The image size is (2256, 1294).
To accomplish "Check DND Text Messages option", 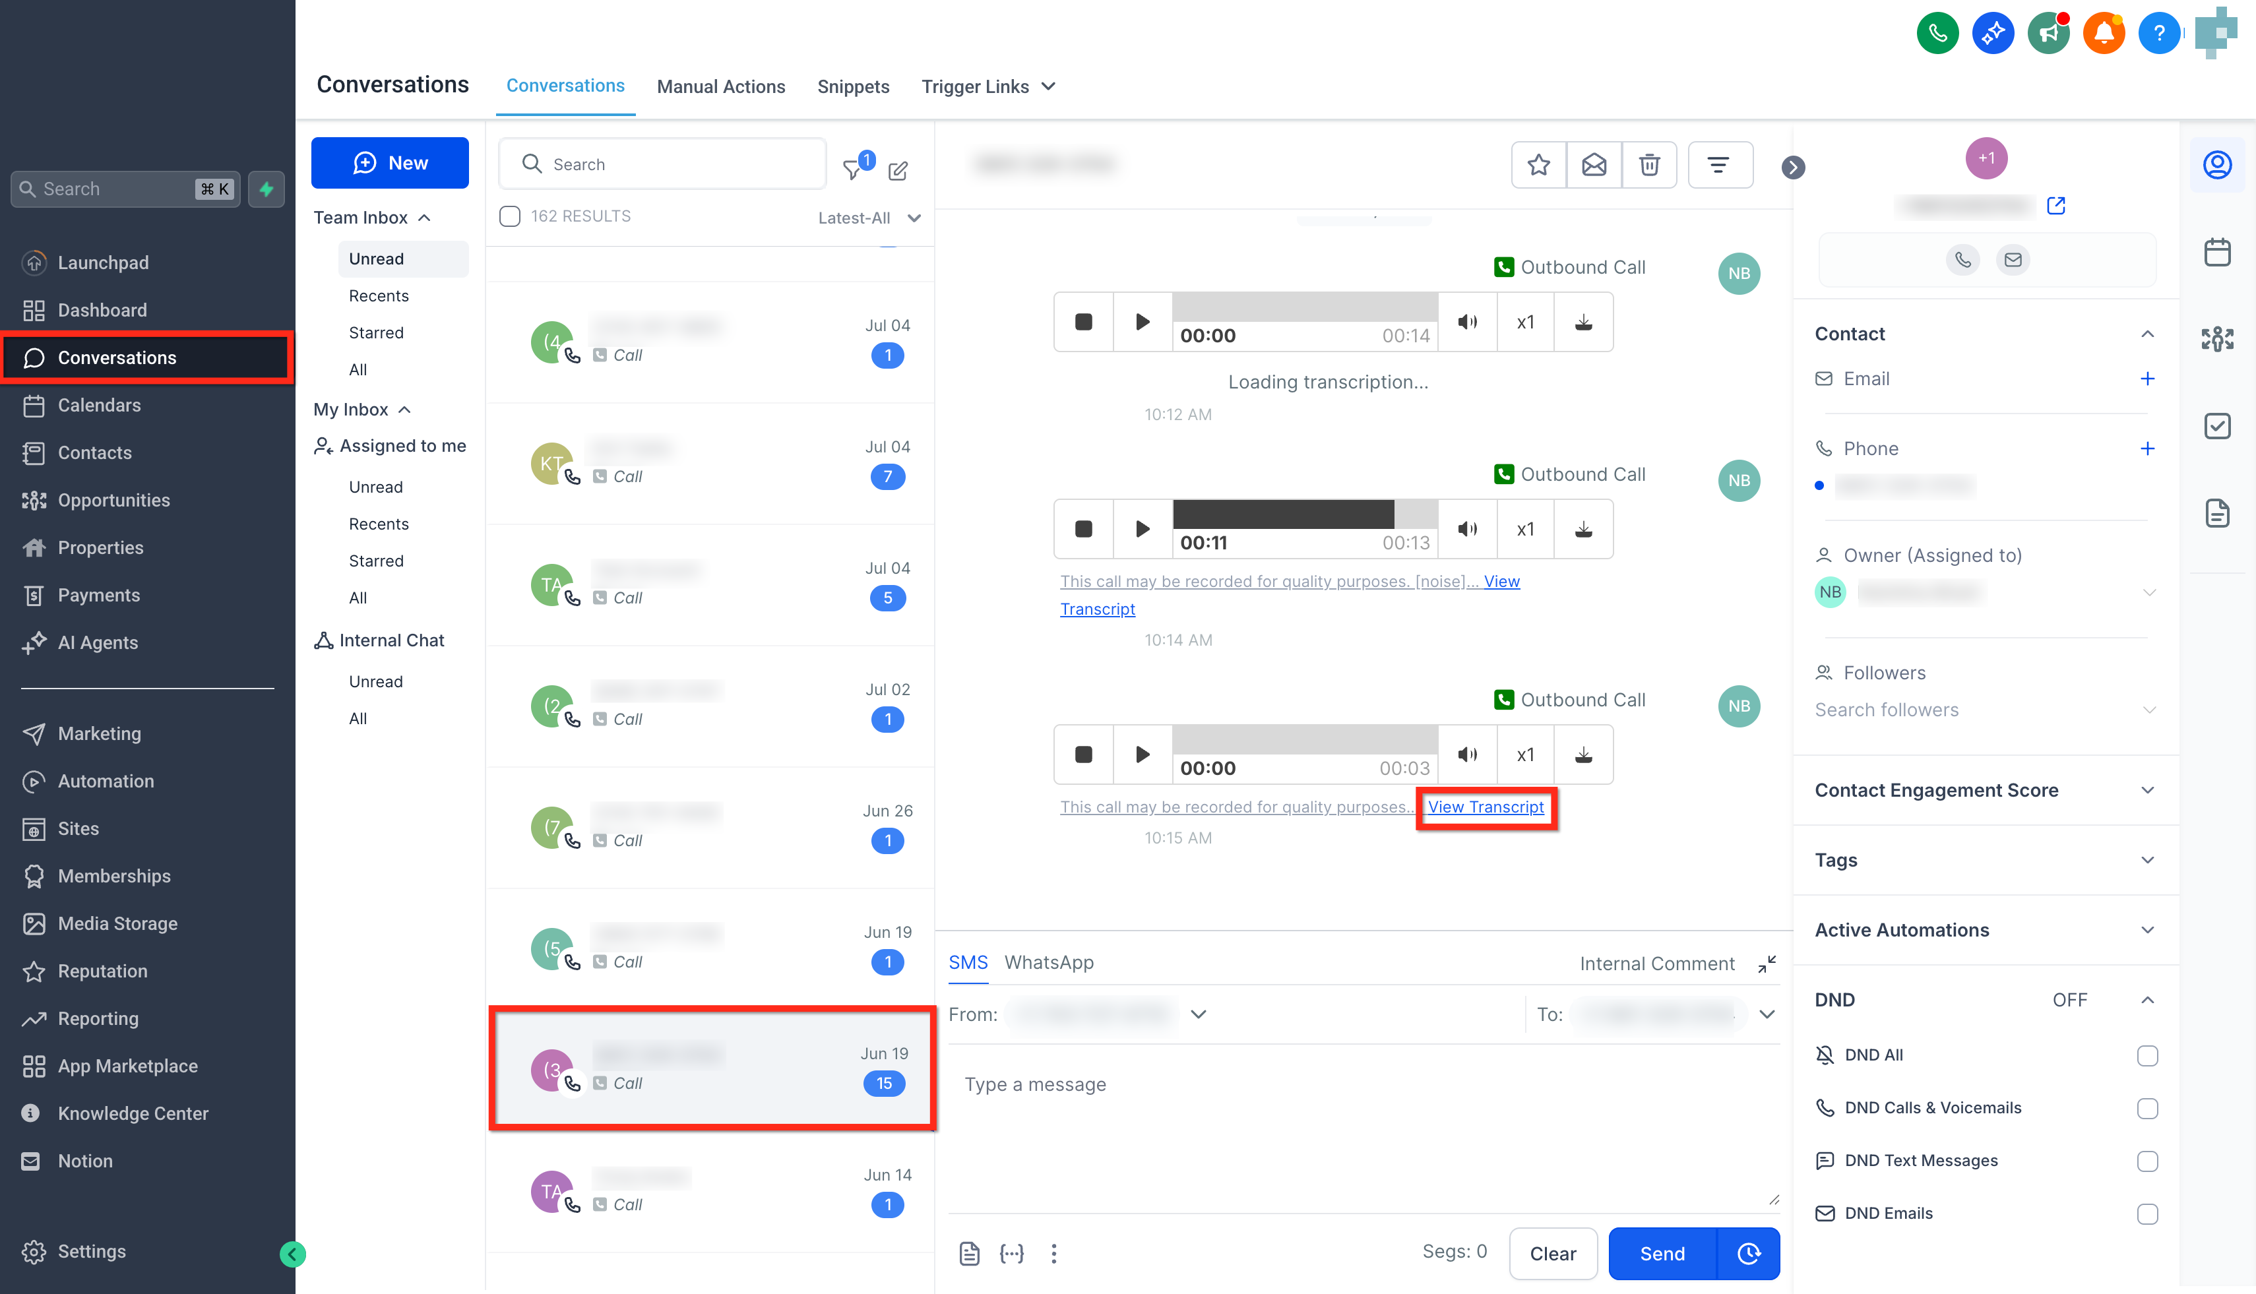I will point(2146,1161).
